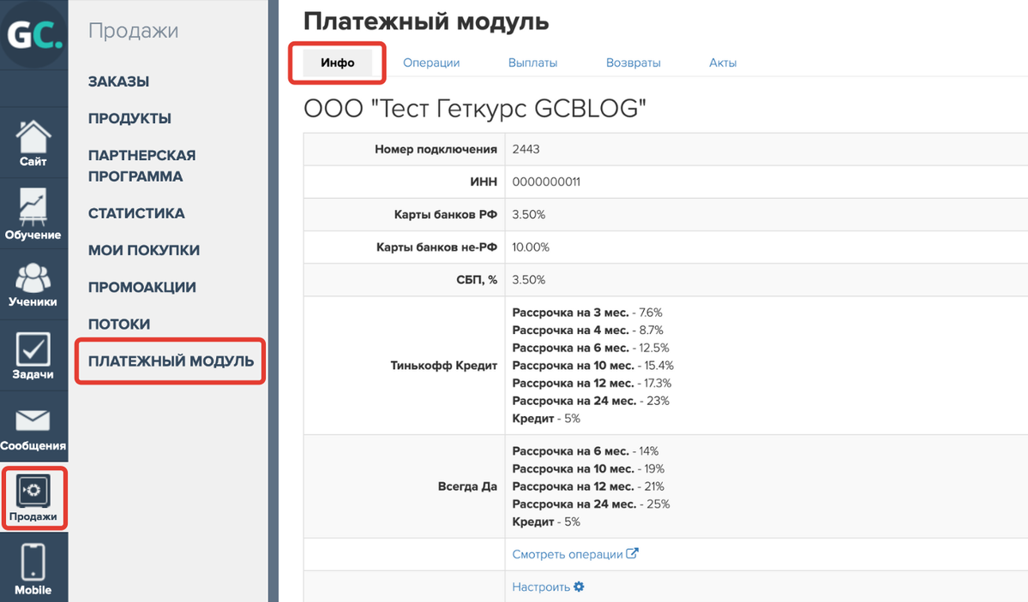Click the Карты банков не-РФ label

click(436, 247)
